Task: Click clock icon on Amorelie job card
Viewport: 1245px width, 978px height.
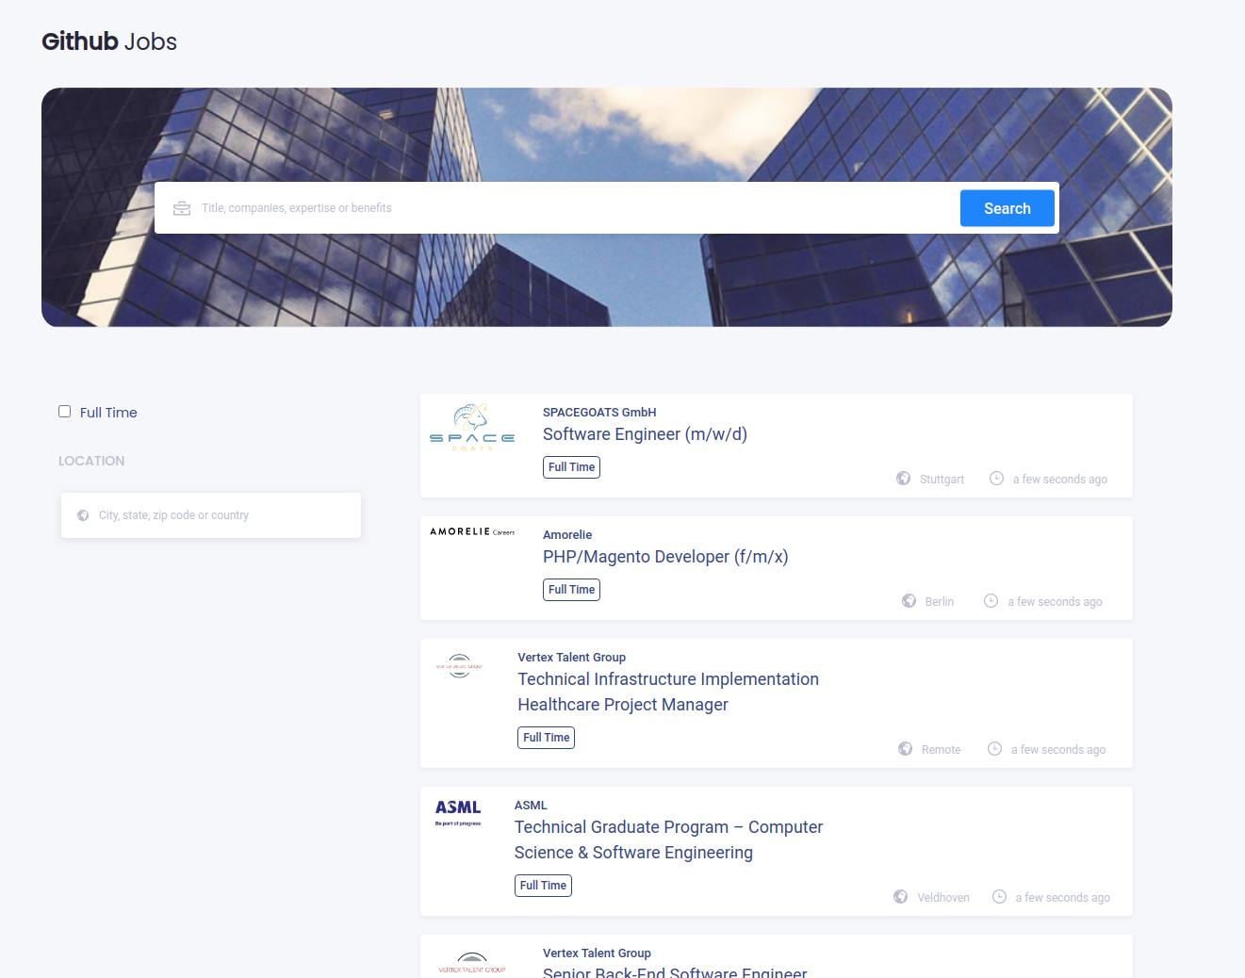Action: point(991,601)
